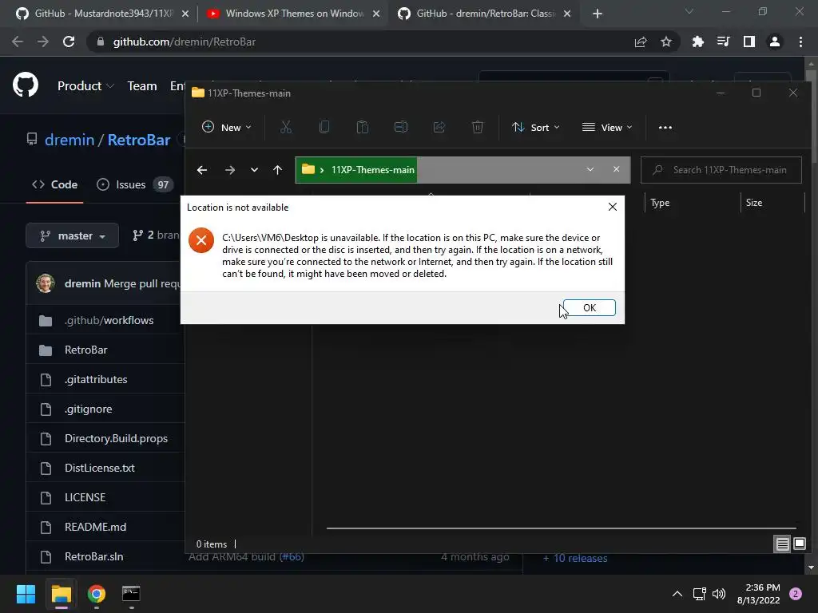The height and width of the screenshot is (613, 818).
Task: Open the master branch dropdown
Action: pos(72,235)
